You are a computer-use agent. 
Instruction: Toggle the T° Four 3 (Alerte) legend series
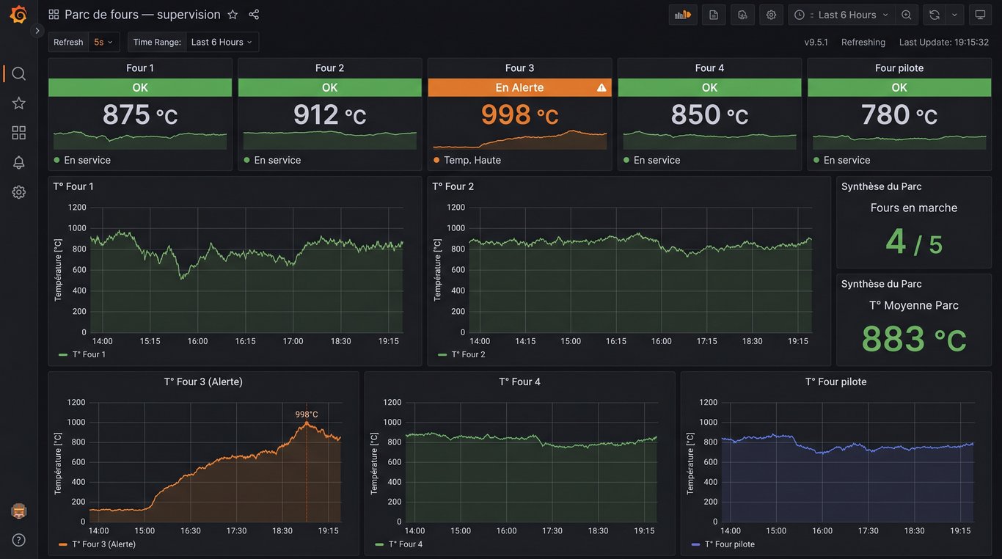pyautogui.click(x=97, y=544)
